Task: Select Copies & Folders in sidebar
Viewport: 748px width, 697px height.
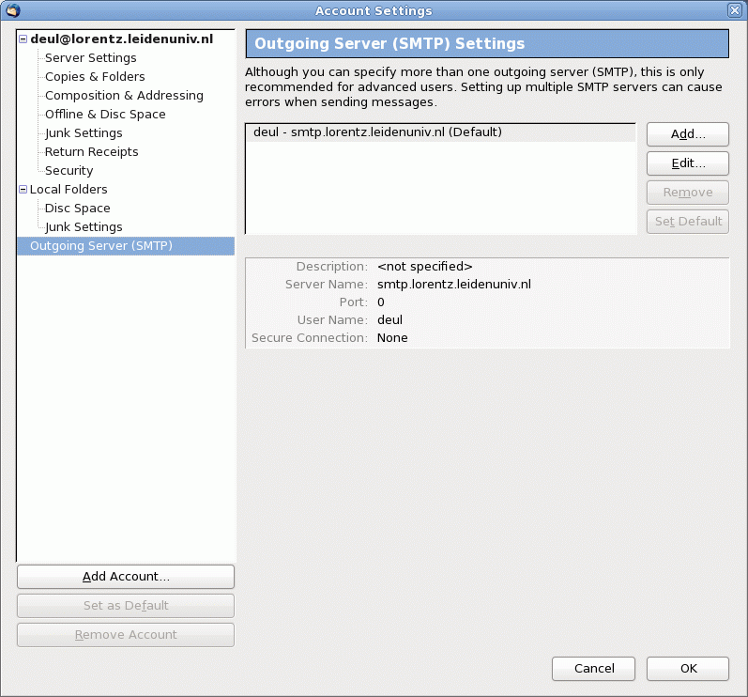Action: click(x=95, y=77)
